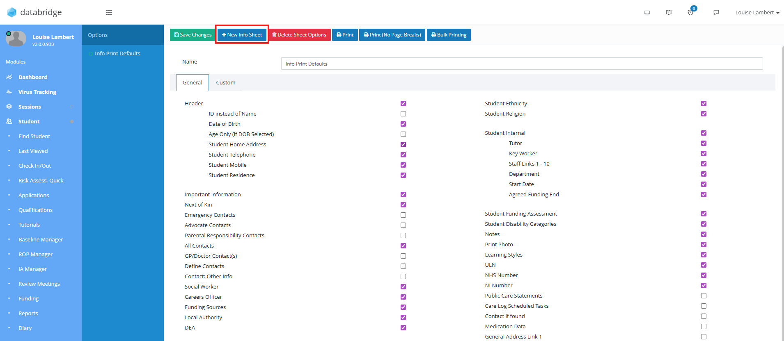Collapse the Student module in sidebar
The image size is (784, 341).
coord(29,121)
